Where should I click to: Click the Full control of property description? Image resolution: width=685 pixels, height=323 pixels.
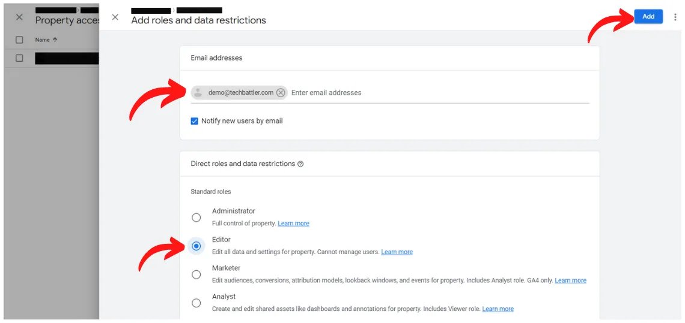[x=244, y=223]
